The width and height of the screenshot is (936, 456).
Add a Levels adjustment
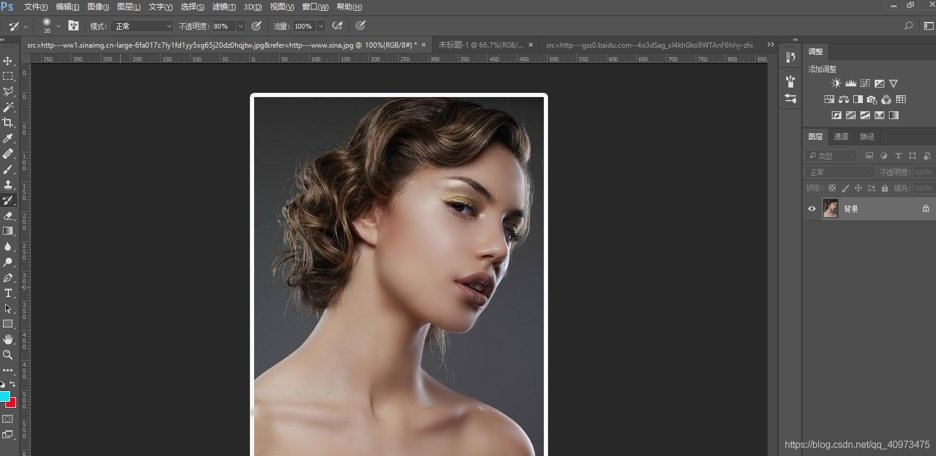click(x=851, y=83)
